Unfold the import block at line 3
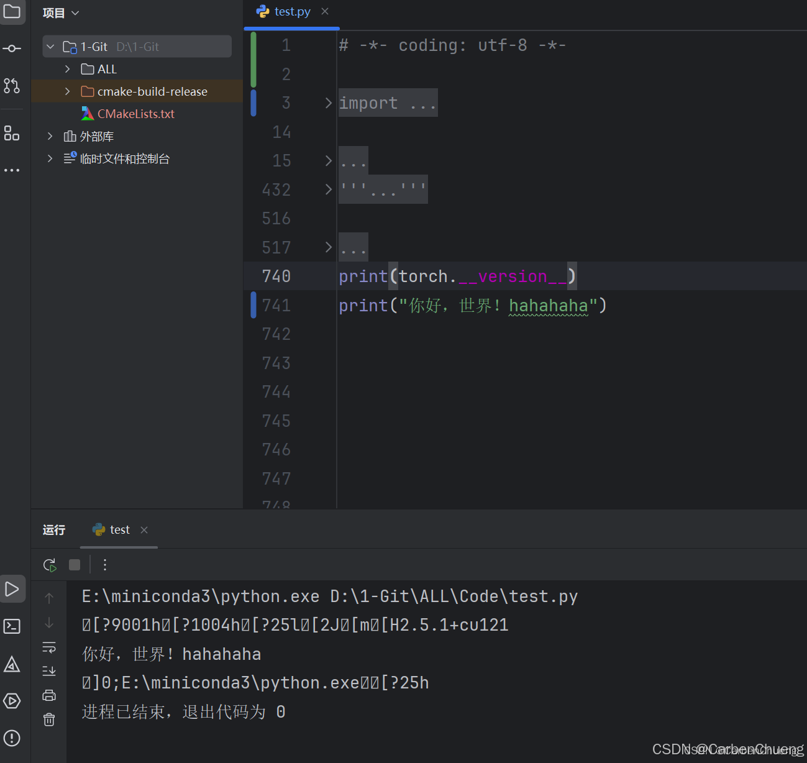This screenshot has width=807, height=763. tap(329, 103)
